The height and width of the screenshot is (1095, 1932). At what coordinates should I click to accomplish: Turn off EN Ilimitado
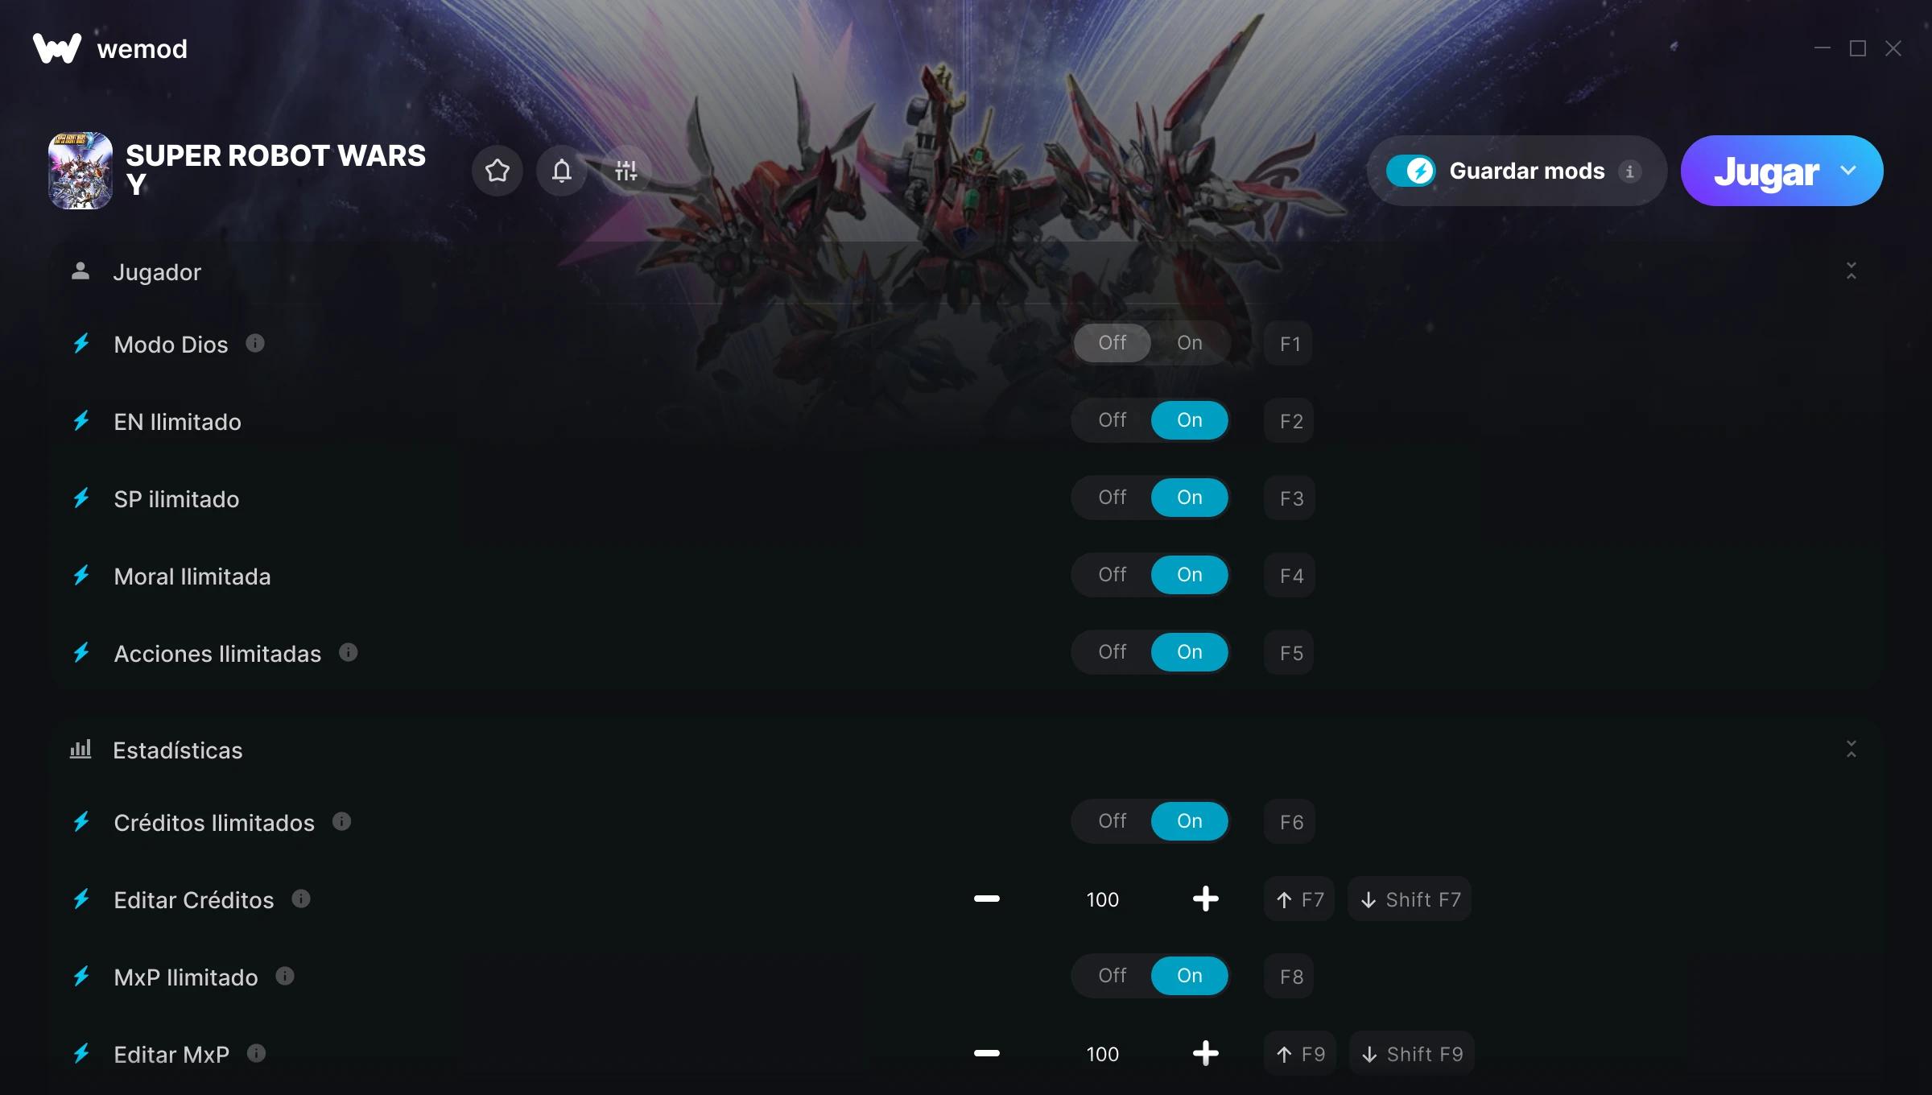tap(1113, 420)
